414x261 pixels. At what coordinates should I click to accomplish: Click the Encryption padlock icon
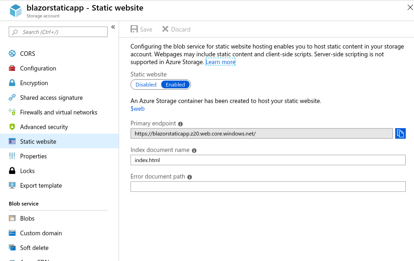click(x=12, y=83)
